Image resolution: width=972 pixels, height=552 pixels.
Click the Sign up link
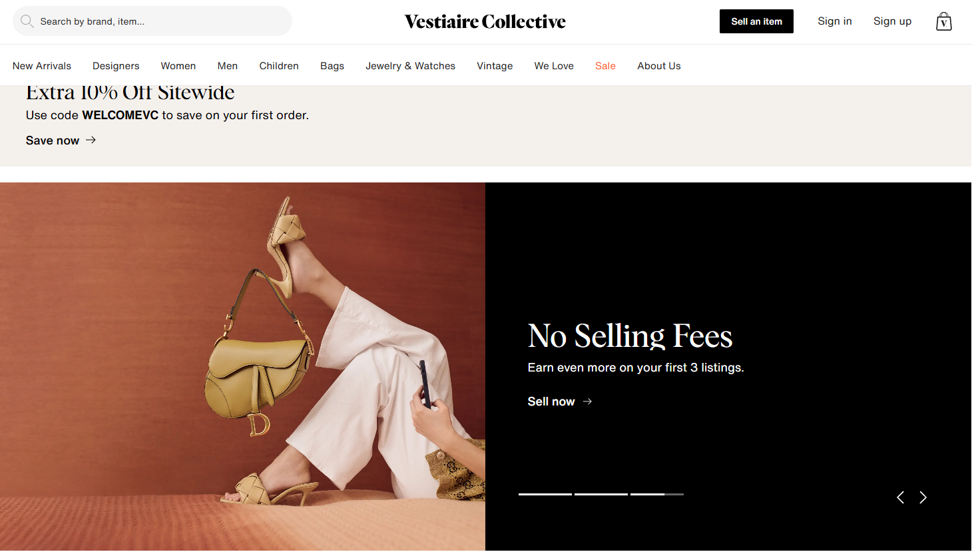click(892, 21)
